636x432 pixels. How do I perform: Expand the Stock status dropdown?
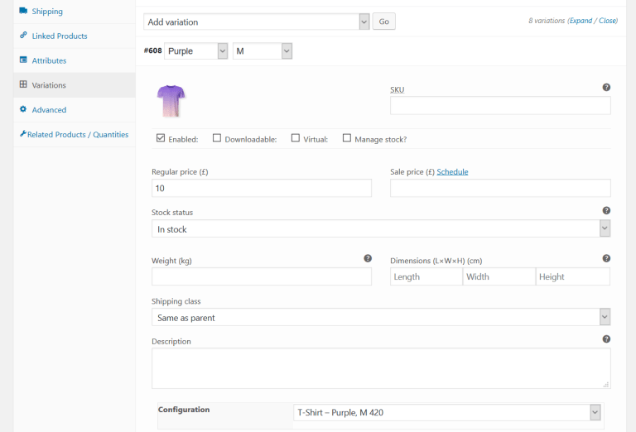pos(381,229)
